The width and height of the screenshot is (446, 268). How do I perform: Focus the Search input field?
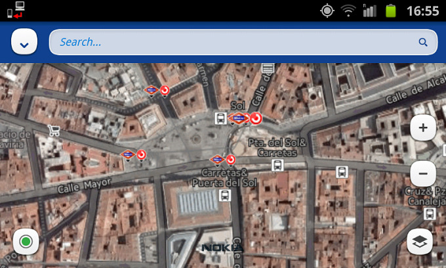pos(243,42)
